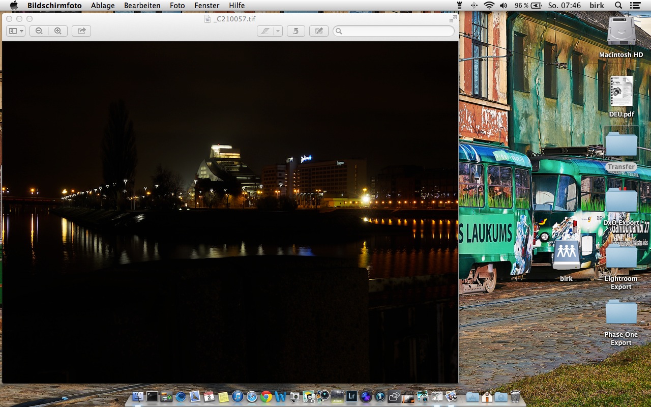Click into the Preview search field

click(x=394, y=31)
